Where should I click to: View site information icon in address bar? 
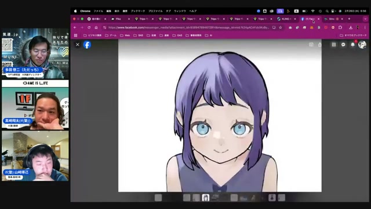click(104, 27)
